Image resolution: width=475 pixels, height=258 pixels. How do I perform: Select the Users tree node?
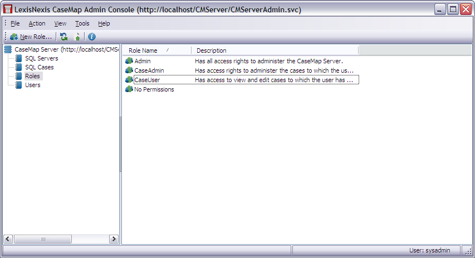(x=33, y=85)
